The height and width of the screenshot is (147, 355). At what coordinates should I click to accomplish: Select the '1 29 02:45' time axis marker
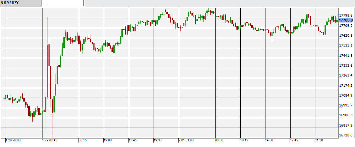(x=50, y=140)
